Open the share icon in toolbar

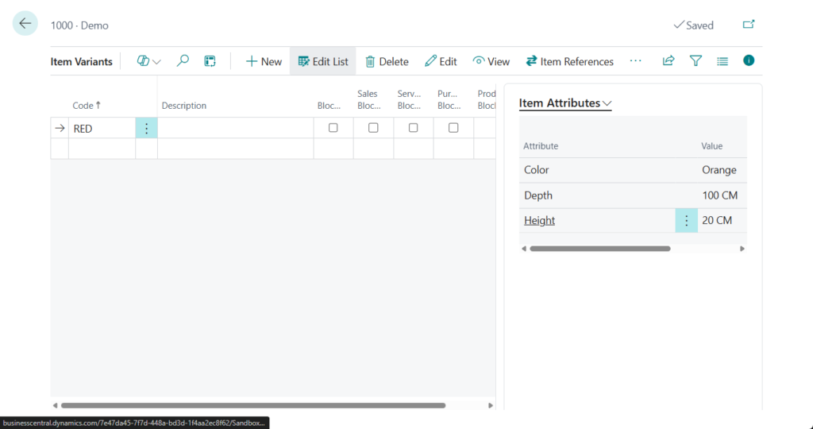coord(669,61)
